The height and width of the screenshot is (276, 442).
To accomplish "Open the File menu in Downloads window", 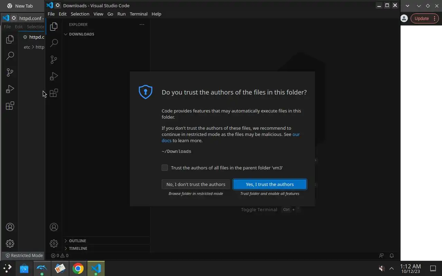I will 51,14.
